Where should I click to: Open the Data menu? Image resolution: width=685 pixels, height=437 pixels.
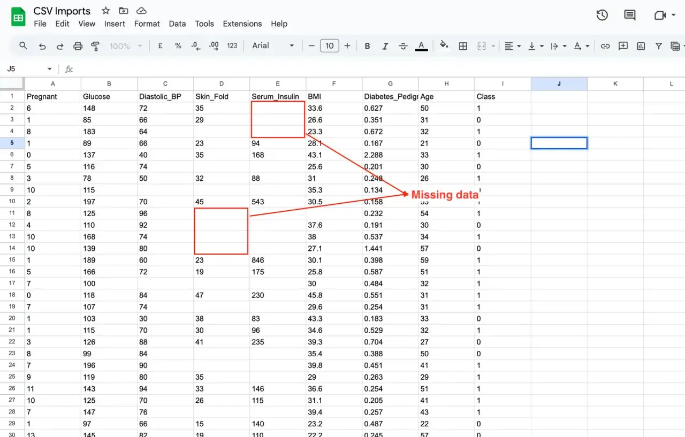(x=177, y=24)
